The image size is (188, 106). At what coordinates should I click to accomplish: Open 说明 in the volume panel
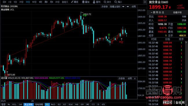click(130, 78)
